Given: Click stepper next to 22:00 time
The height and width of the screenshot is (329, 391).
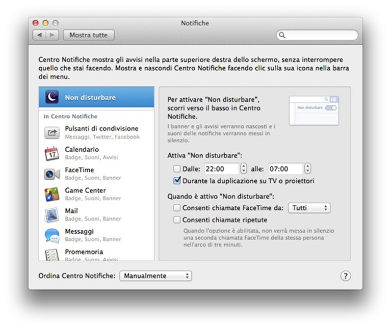Looking at the screenshot, I should click(244, 169).
